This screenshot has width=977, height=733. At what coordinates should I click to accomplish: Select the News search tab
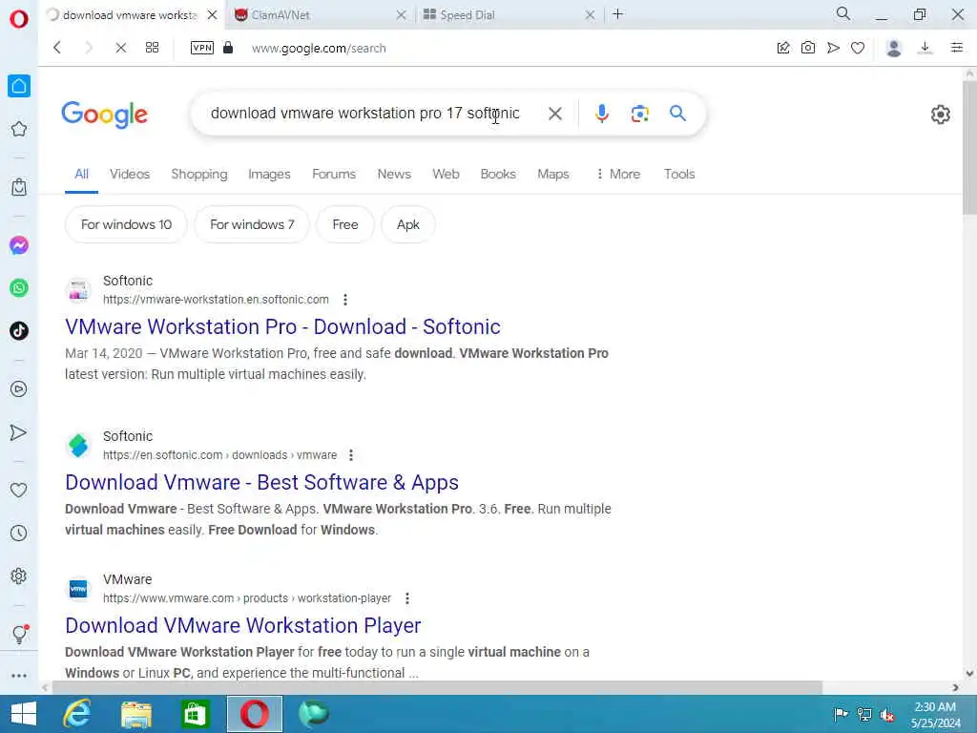point(394,174)
